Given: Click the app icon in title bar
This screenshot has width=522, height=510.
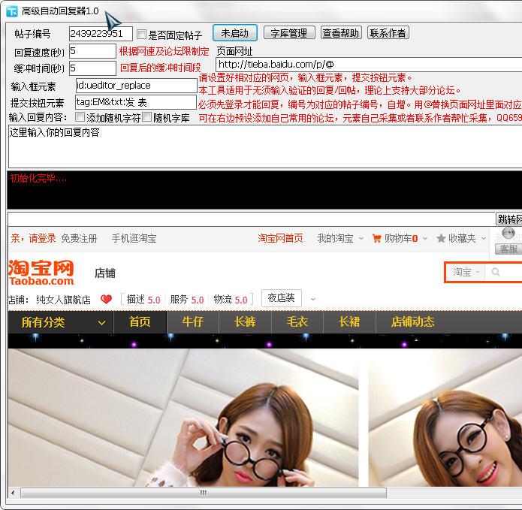Looking at the screenshot, I should pyautogui.click(x=11, y=11).
